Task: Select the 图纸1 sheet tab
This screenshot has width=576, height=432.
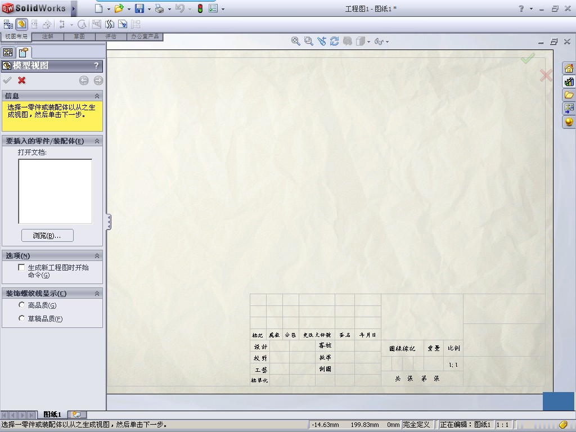Action: pyautogui.click(x=52, y=415)
